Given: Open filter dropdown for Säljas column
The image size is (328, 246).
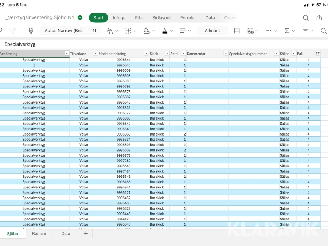Looking at the screenshot, I should 293,54.
